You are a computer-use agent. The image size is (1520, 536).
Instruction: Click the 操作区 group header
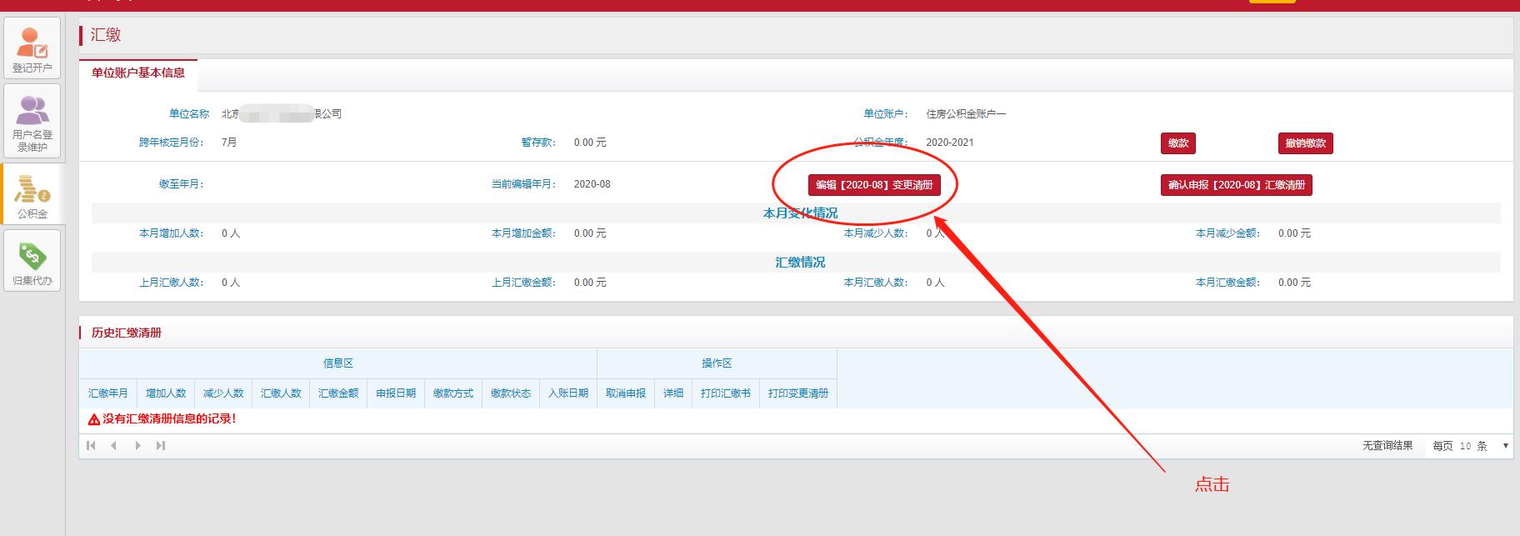coord(717,363)
